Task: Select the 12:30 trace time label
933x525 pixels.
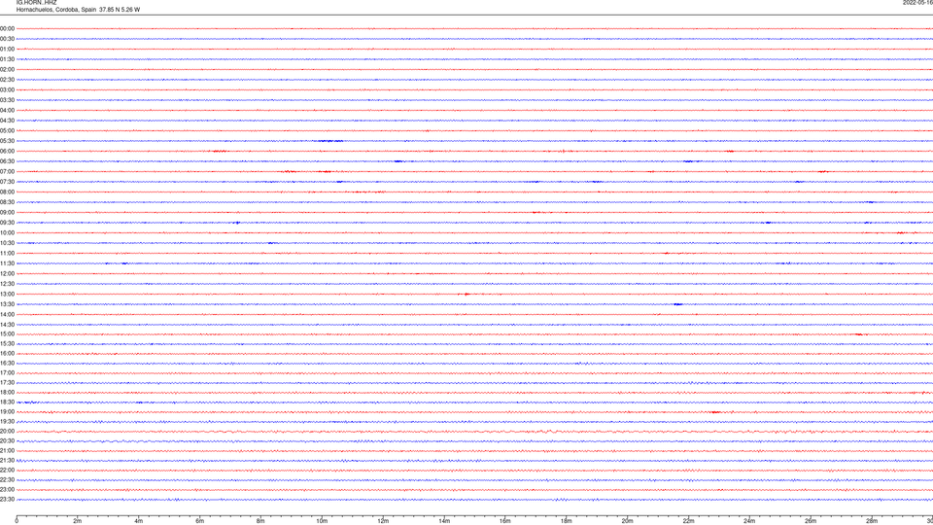Action: pos(7,284)
